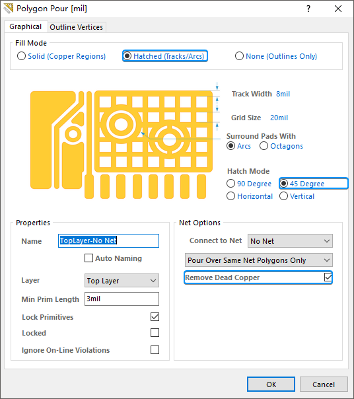This screenshot has width=354, height=399.
Task: Open Pour Over Same Net Polygons dropdown
Action: coord(258,260)
